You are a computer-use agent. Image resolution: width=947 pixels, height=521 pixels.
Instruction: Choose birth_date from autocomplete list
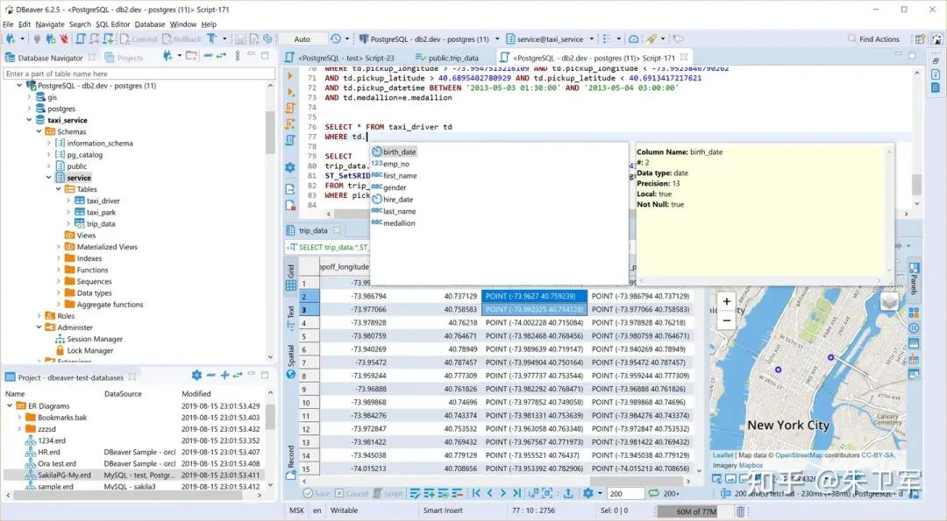(x=399, y=152)
